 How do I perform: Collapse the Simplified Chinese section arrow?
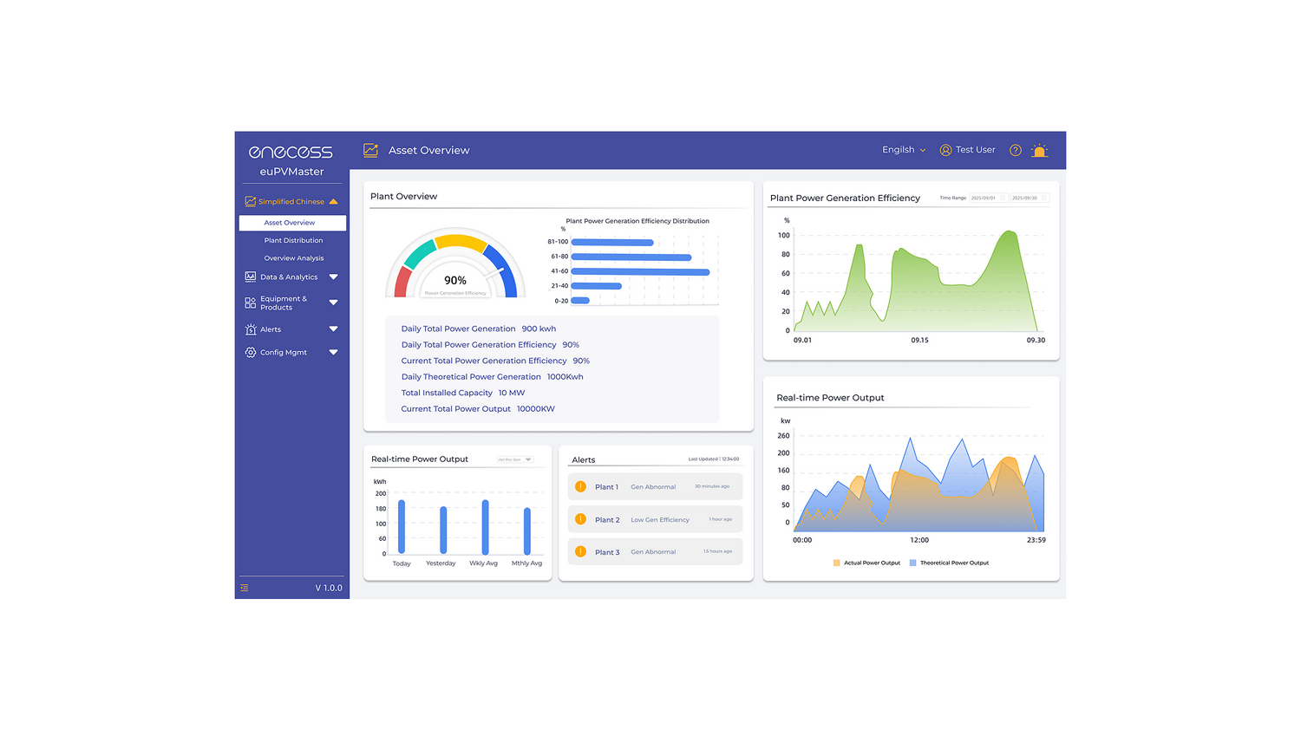coord(333,202)
